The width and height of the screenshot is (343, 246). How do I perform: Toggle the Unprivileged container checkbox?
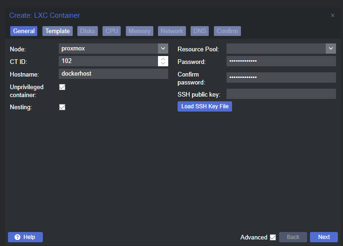tap(62, 87)
